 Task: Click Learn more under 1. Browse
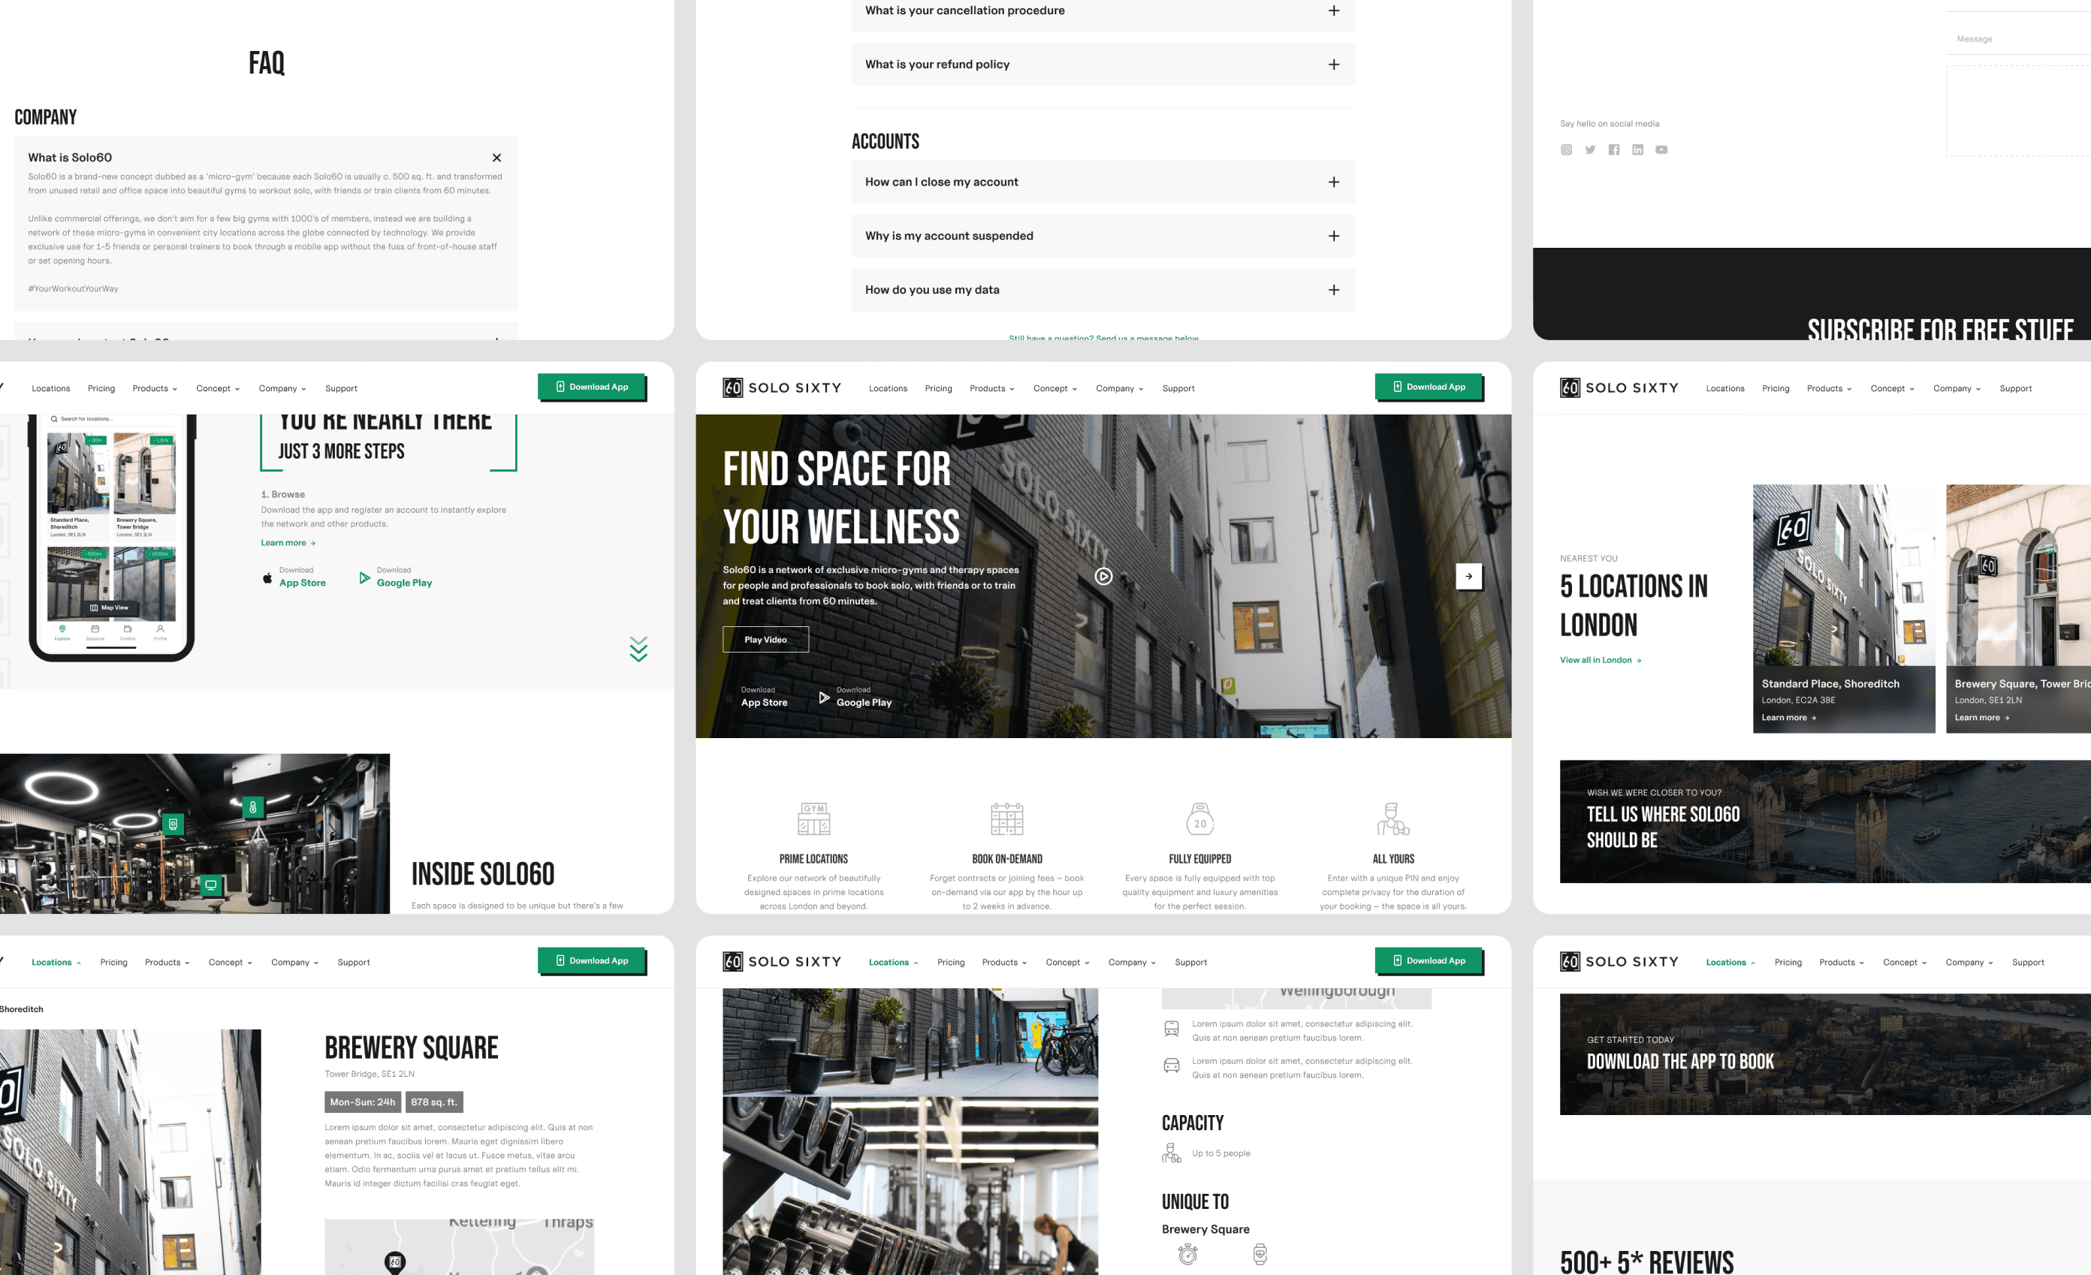pyautogui.click(x=288, y=543)
